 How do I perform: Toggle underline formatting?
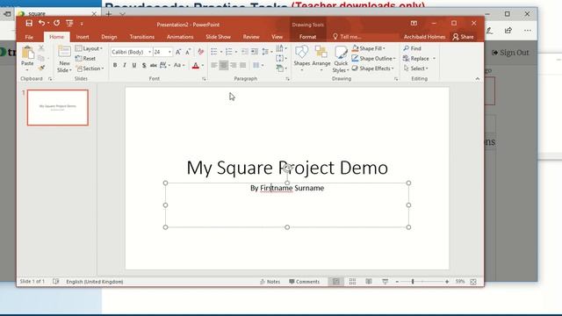[134, 65]
